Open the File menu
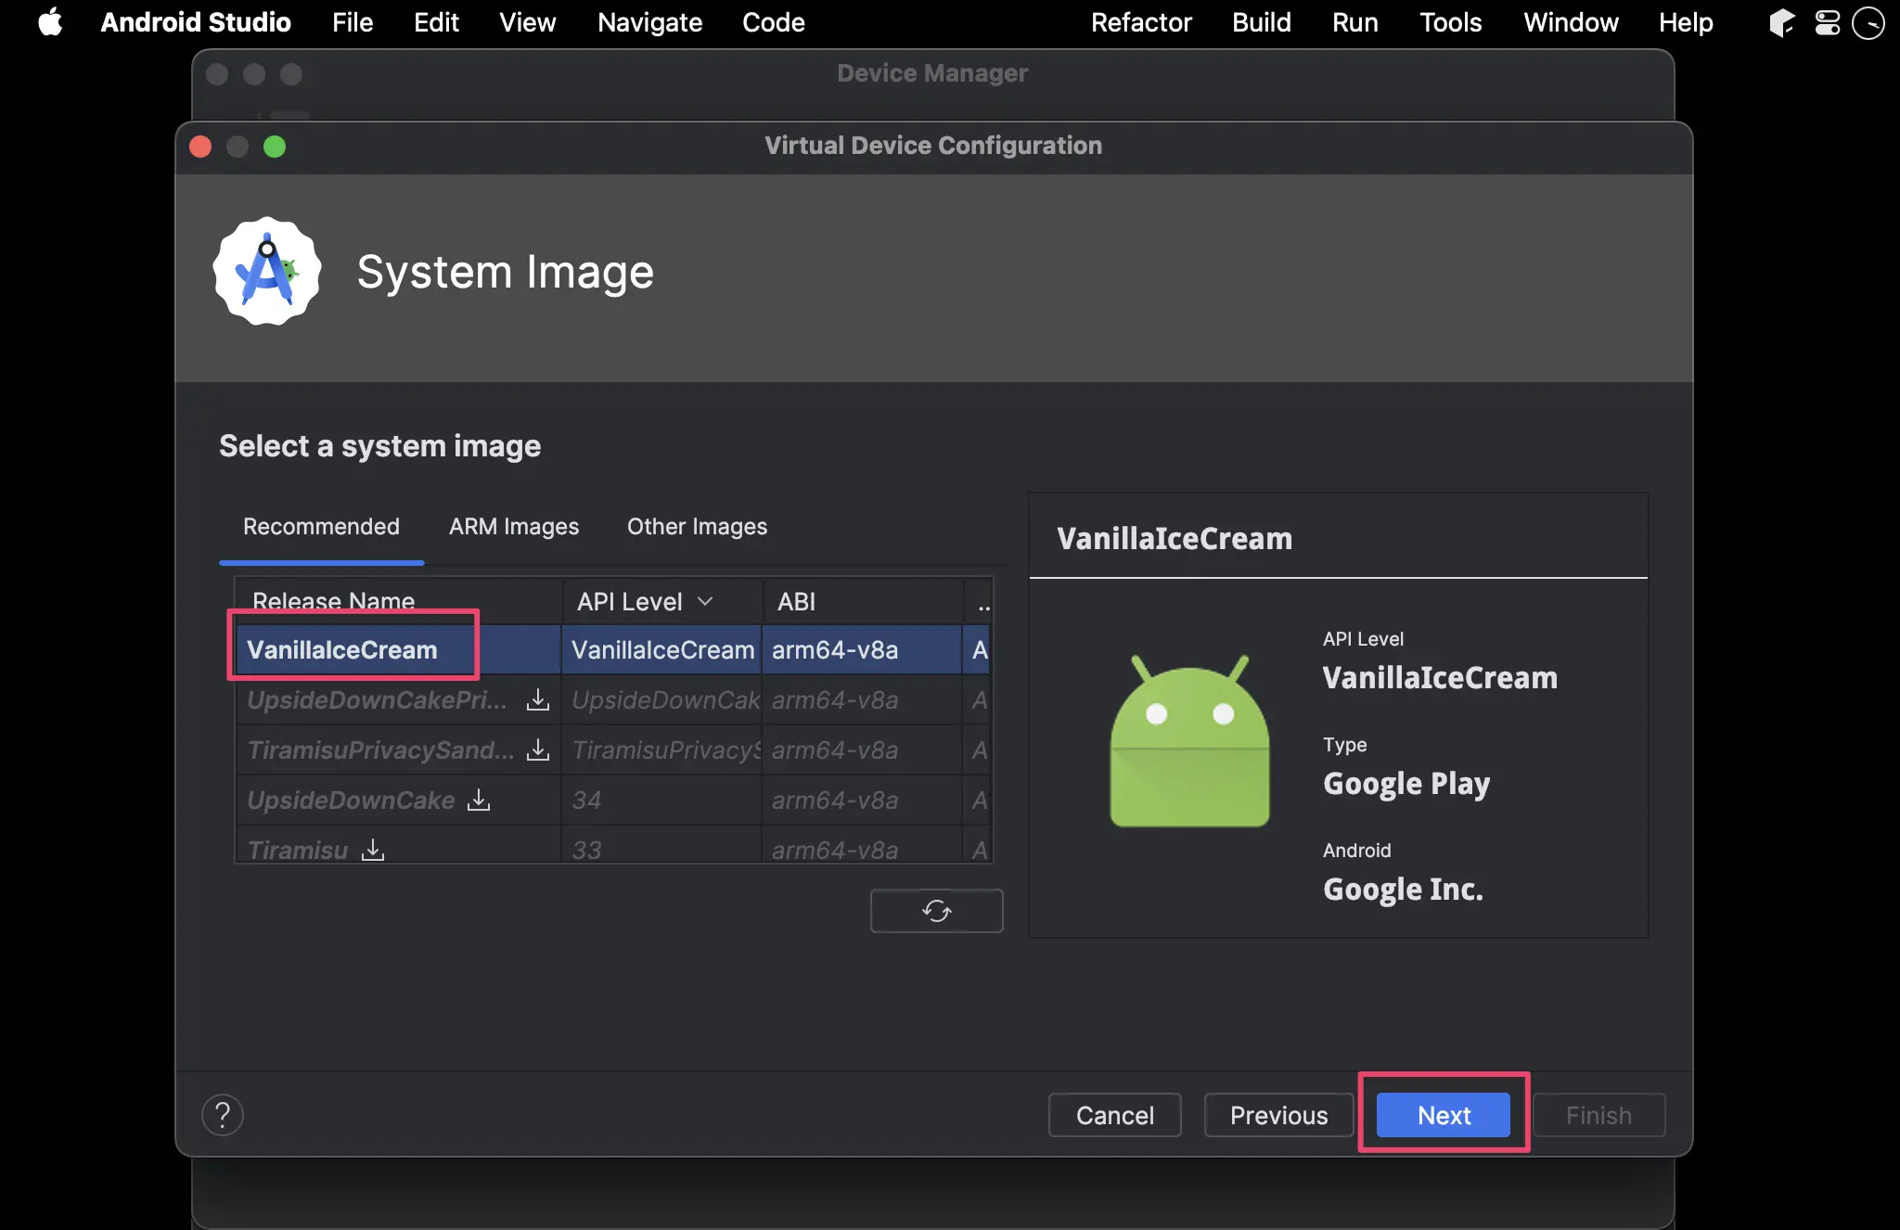The image size is (1900, 1230). (x=353, y=22)
